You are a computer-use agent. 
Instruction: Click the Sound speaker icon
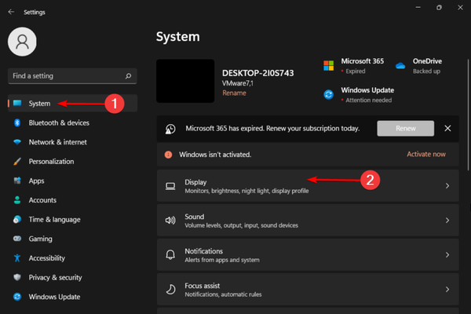(x=170, y=221)
